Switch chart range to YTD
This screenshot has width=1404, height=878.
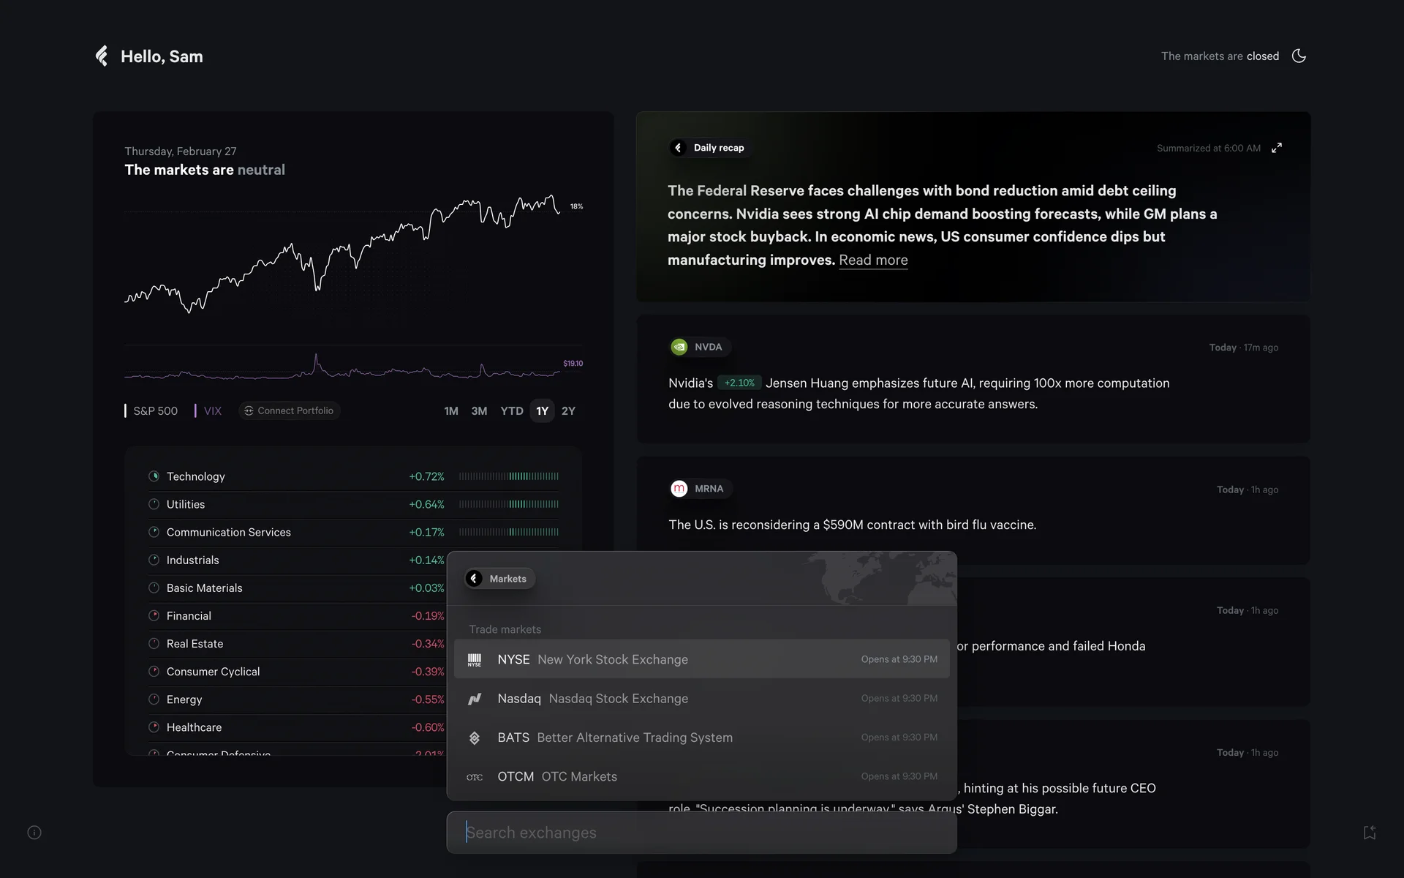(x=511, y=411)
